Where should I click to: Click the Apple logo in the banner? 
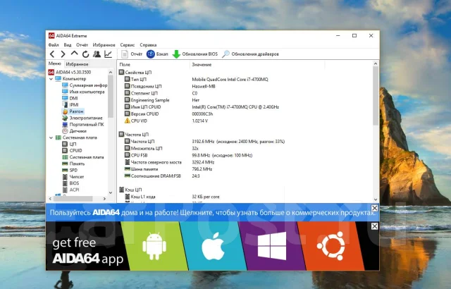pos(213,246)
